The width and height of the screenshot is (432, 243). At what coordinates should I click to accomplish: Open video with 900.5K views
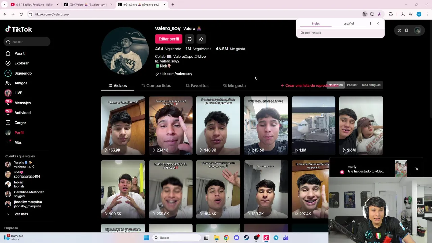click(x=123, y=189)
